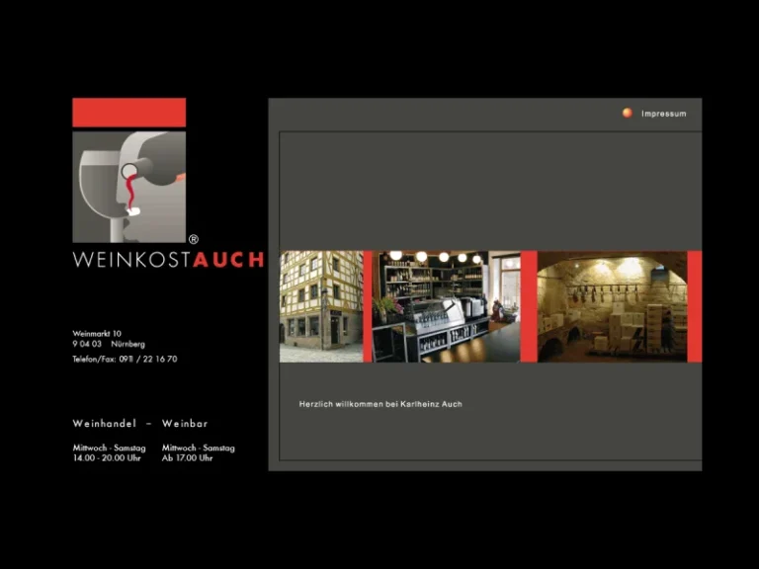Click the 14.00 - 20.00 Uhr opening hours

pos(107,458)
